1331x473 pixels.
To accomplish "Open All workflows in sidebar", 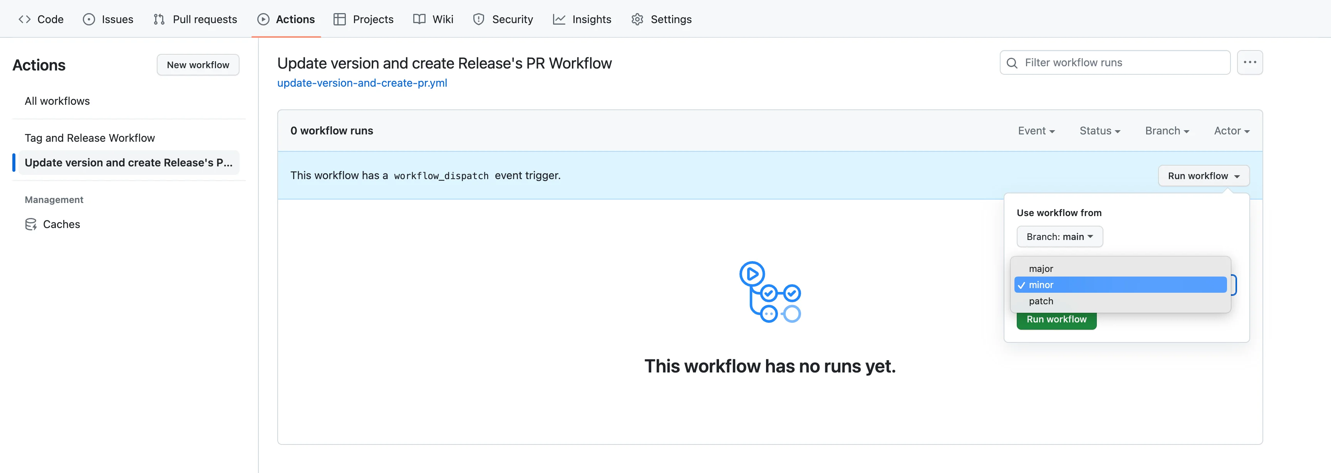I will [x=57, y=101].
